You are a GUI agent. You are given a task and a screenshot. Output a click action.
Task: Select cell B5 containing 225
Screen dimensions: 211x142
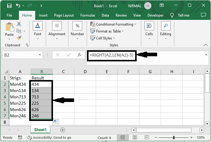tap(42, 103)
